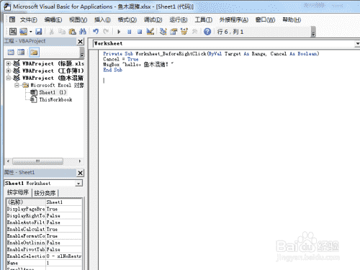Click the Name property value 1
Image resolution: width=360 pixels, height=270 pixels.
(64, 263)
